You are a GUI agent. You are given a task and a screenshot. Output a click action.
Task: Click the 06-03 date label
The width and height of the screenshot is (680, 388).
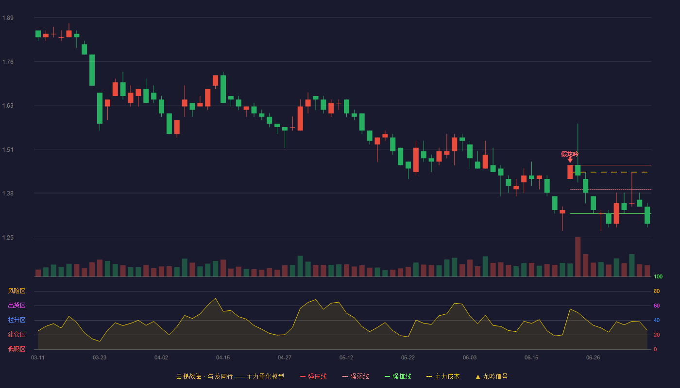tap(470, 357)
